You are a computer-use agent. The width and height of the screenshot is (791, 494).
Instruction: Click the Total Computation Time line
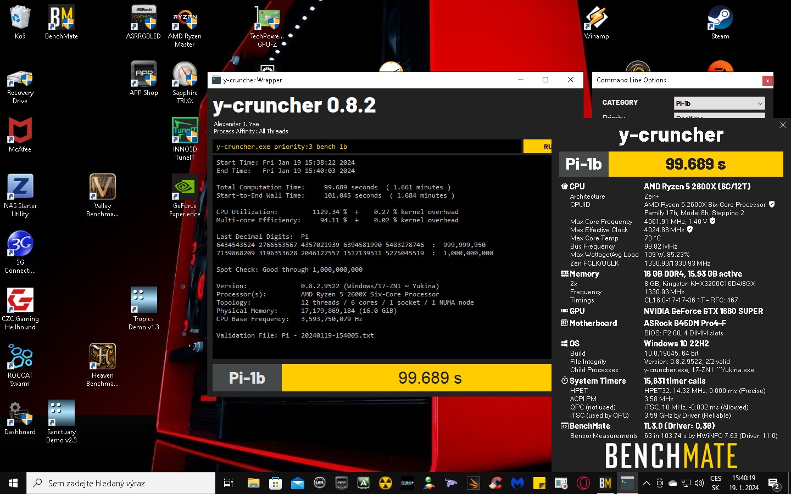(333, 187)
